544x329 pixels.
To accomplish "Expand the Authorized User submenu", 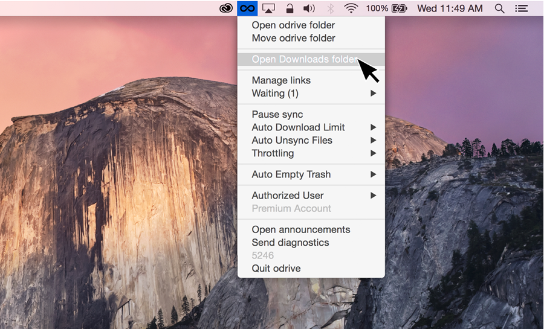I will tap(311, 196).
